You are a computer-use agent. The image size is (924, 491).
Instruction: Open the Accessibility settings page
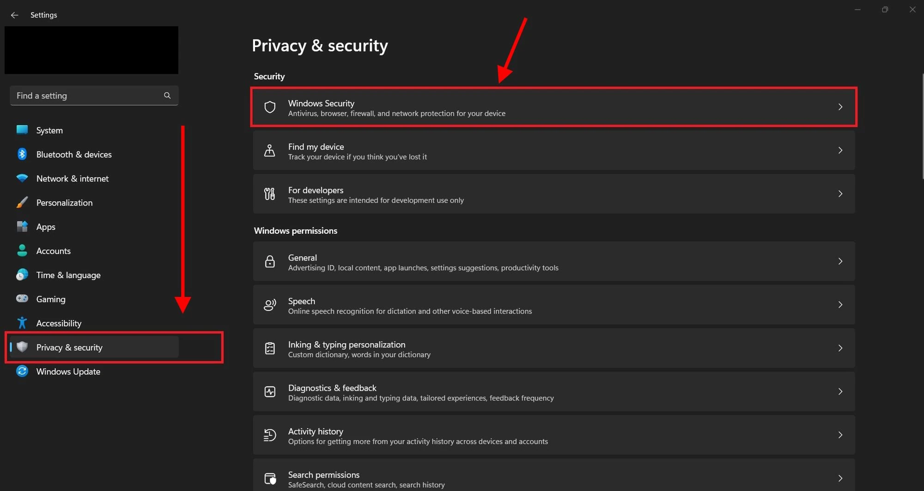point(59,323)
